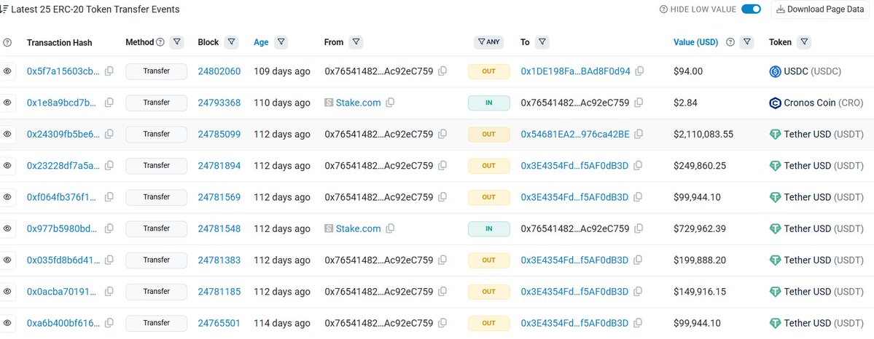Open the From column filter
The image size is (874, 339).
[x=356, y=41]
